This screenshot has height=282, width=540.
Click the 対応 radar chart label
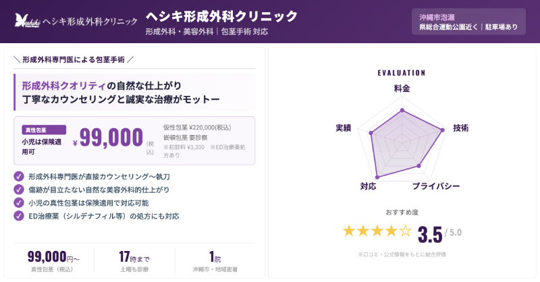click(368, 186)
